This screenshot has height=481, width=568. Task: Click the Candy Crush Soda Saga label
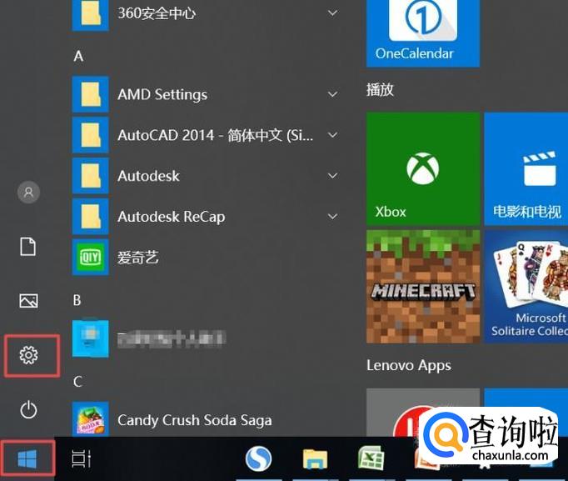point(195,420)
